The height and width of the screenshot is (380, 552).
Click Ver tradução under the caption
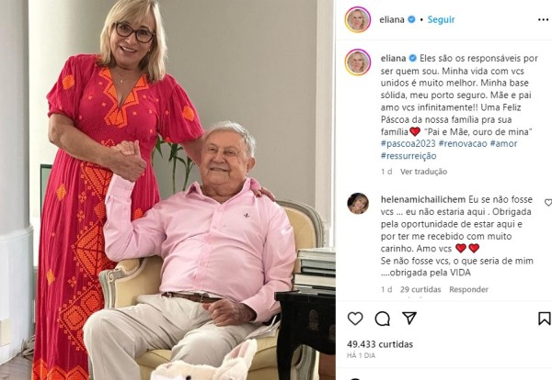tap(423, 172)
